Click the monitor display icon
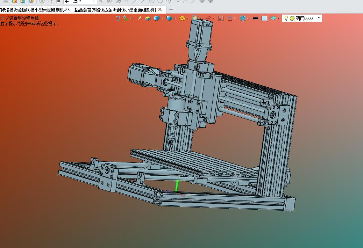 pyautogui.click(x=243, y=18)
